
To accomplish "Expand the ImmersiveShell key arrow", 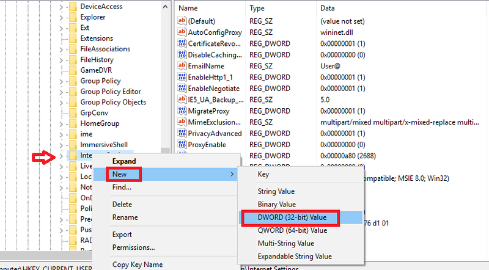I will (61, 145).
